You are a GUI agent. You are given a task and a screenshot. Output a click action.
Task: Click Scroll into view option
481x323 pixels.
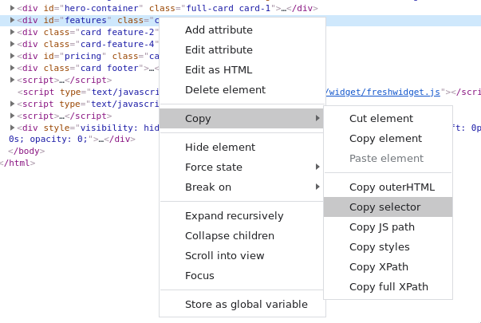pos(224,255)
